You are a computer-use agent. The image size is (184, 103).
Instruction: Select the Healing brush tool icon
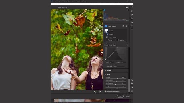tap(132, 15)
